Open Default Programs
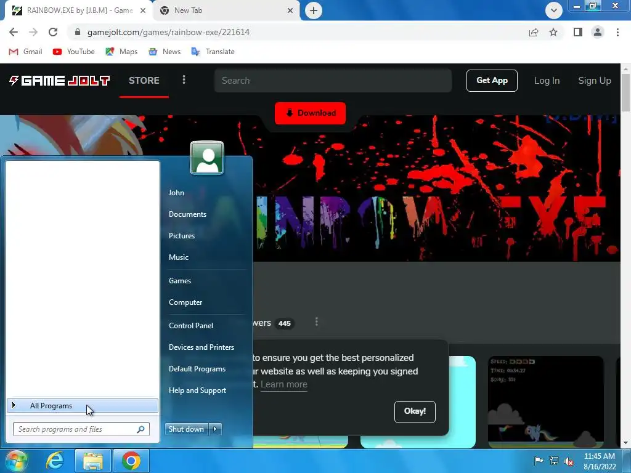The image size is (631, 473). click(x=197, y=369)
